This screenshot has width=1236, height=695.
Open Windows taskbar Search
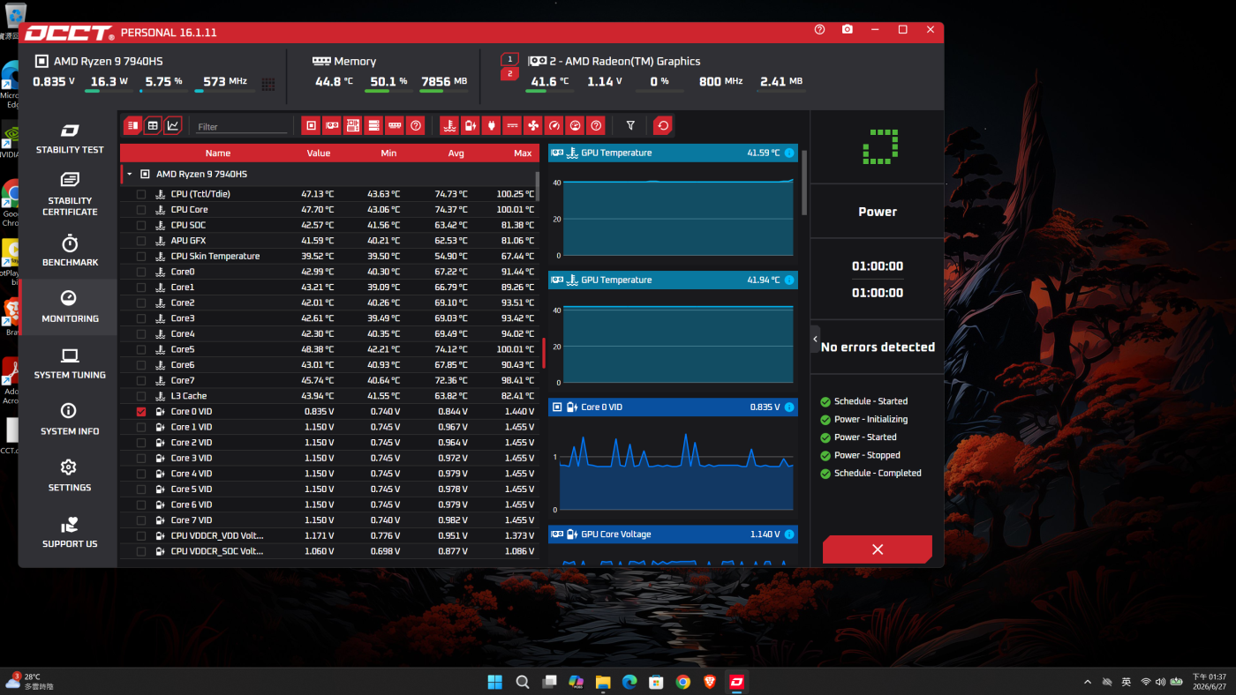pos(522,682)
